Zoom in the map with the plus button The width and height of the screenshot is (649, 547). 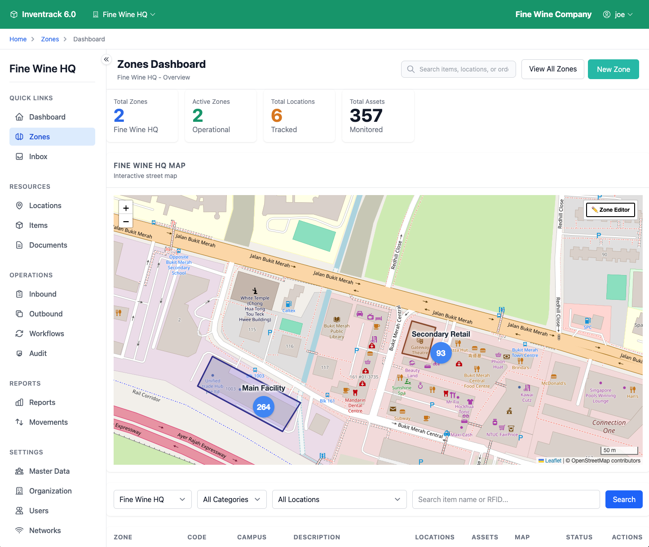[x=126, y=208]
